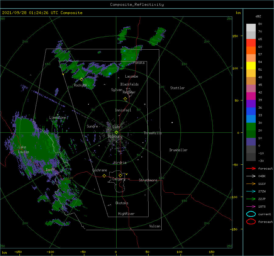Viewport: 274px width, 256px height.
Task: Click the green 22JP arrow legend icon
Action: (x=251, y=199)
